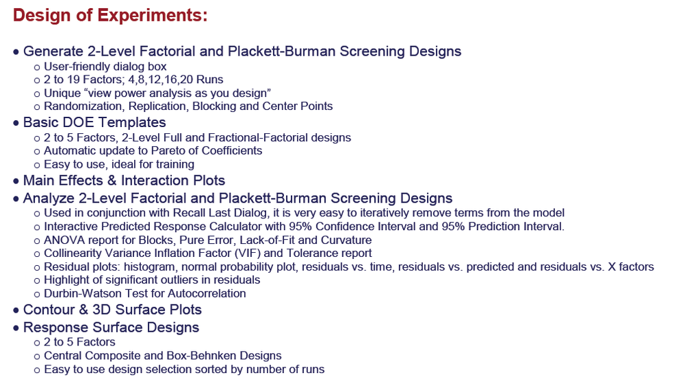Click 'Central Composite and Box-Behnken Designs' line
The width and height of the screenshot is (687, 384).
(162, 356)
